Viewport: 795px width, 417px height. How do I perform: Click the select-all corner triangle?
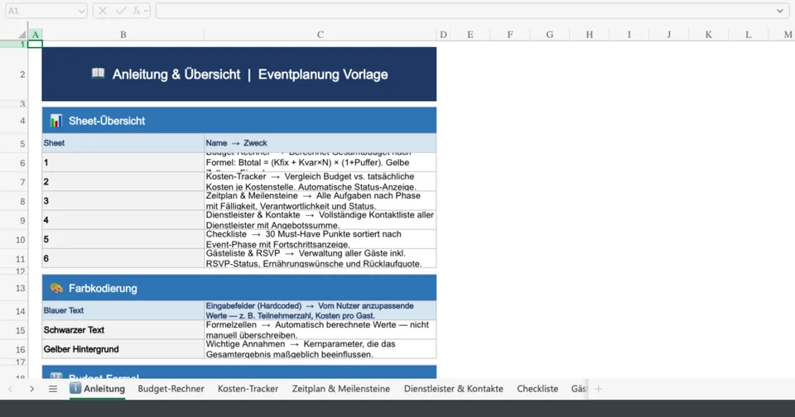(x=22, y=35)
